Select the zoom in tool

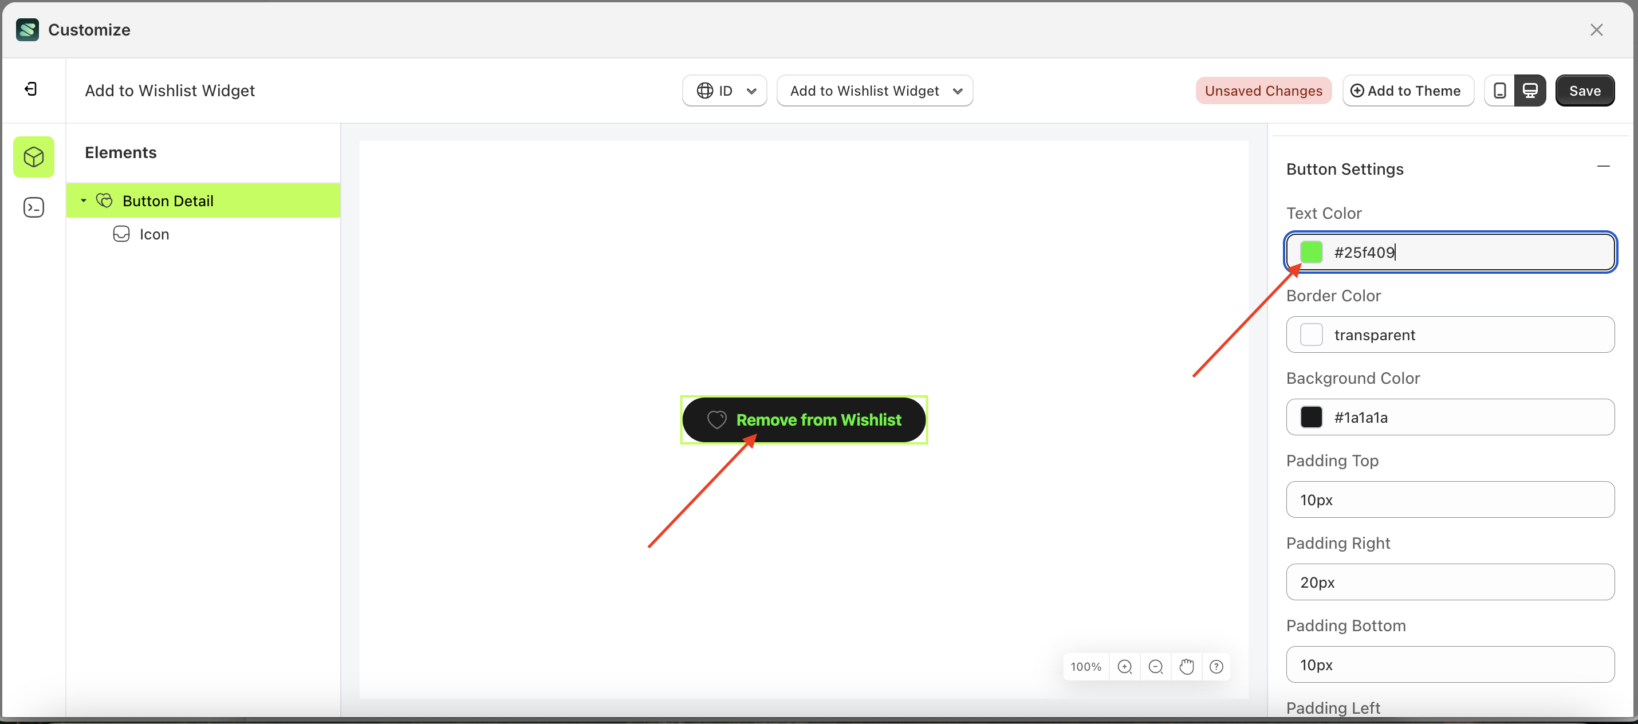pos(1125,666)
